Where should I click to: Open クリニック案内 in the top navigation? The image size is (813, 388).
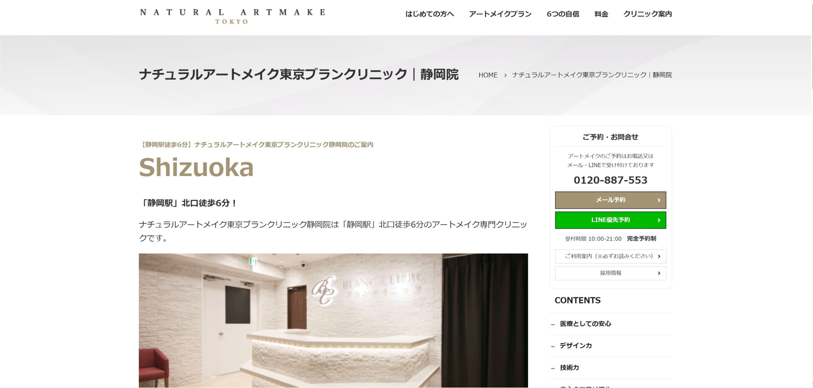648,14
